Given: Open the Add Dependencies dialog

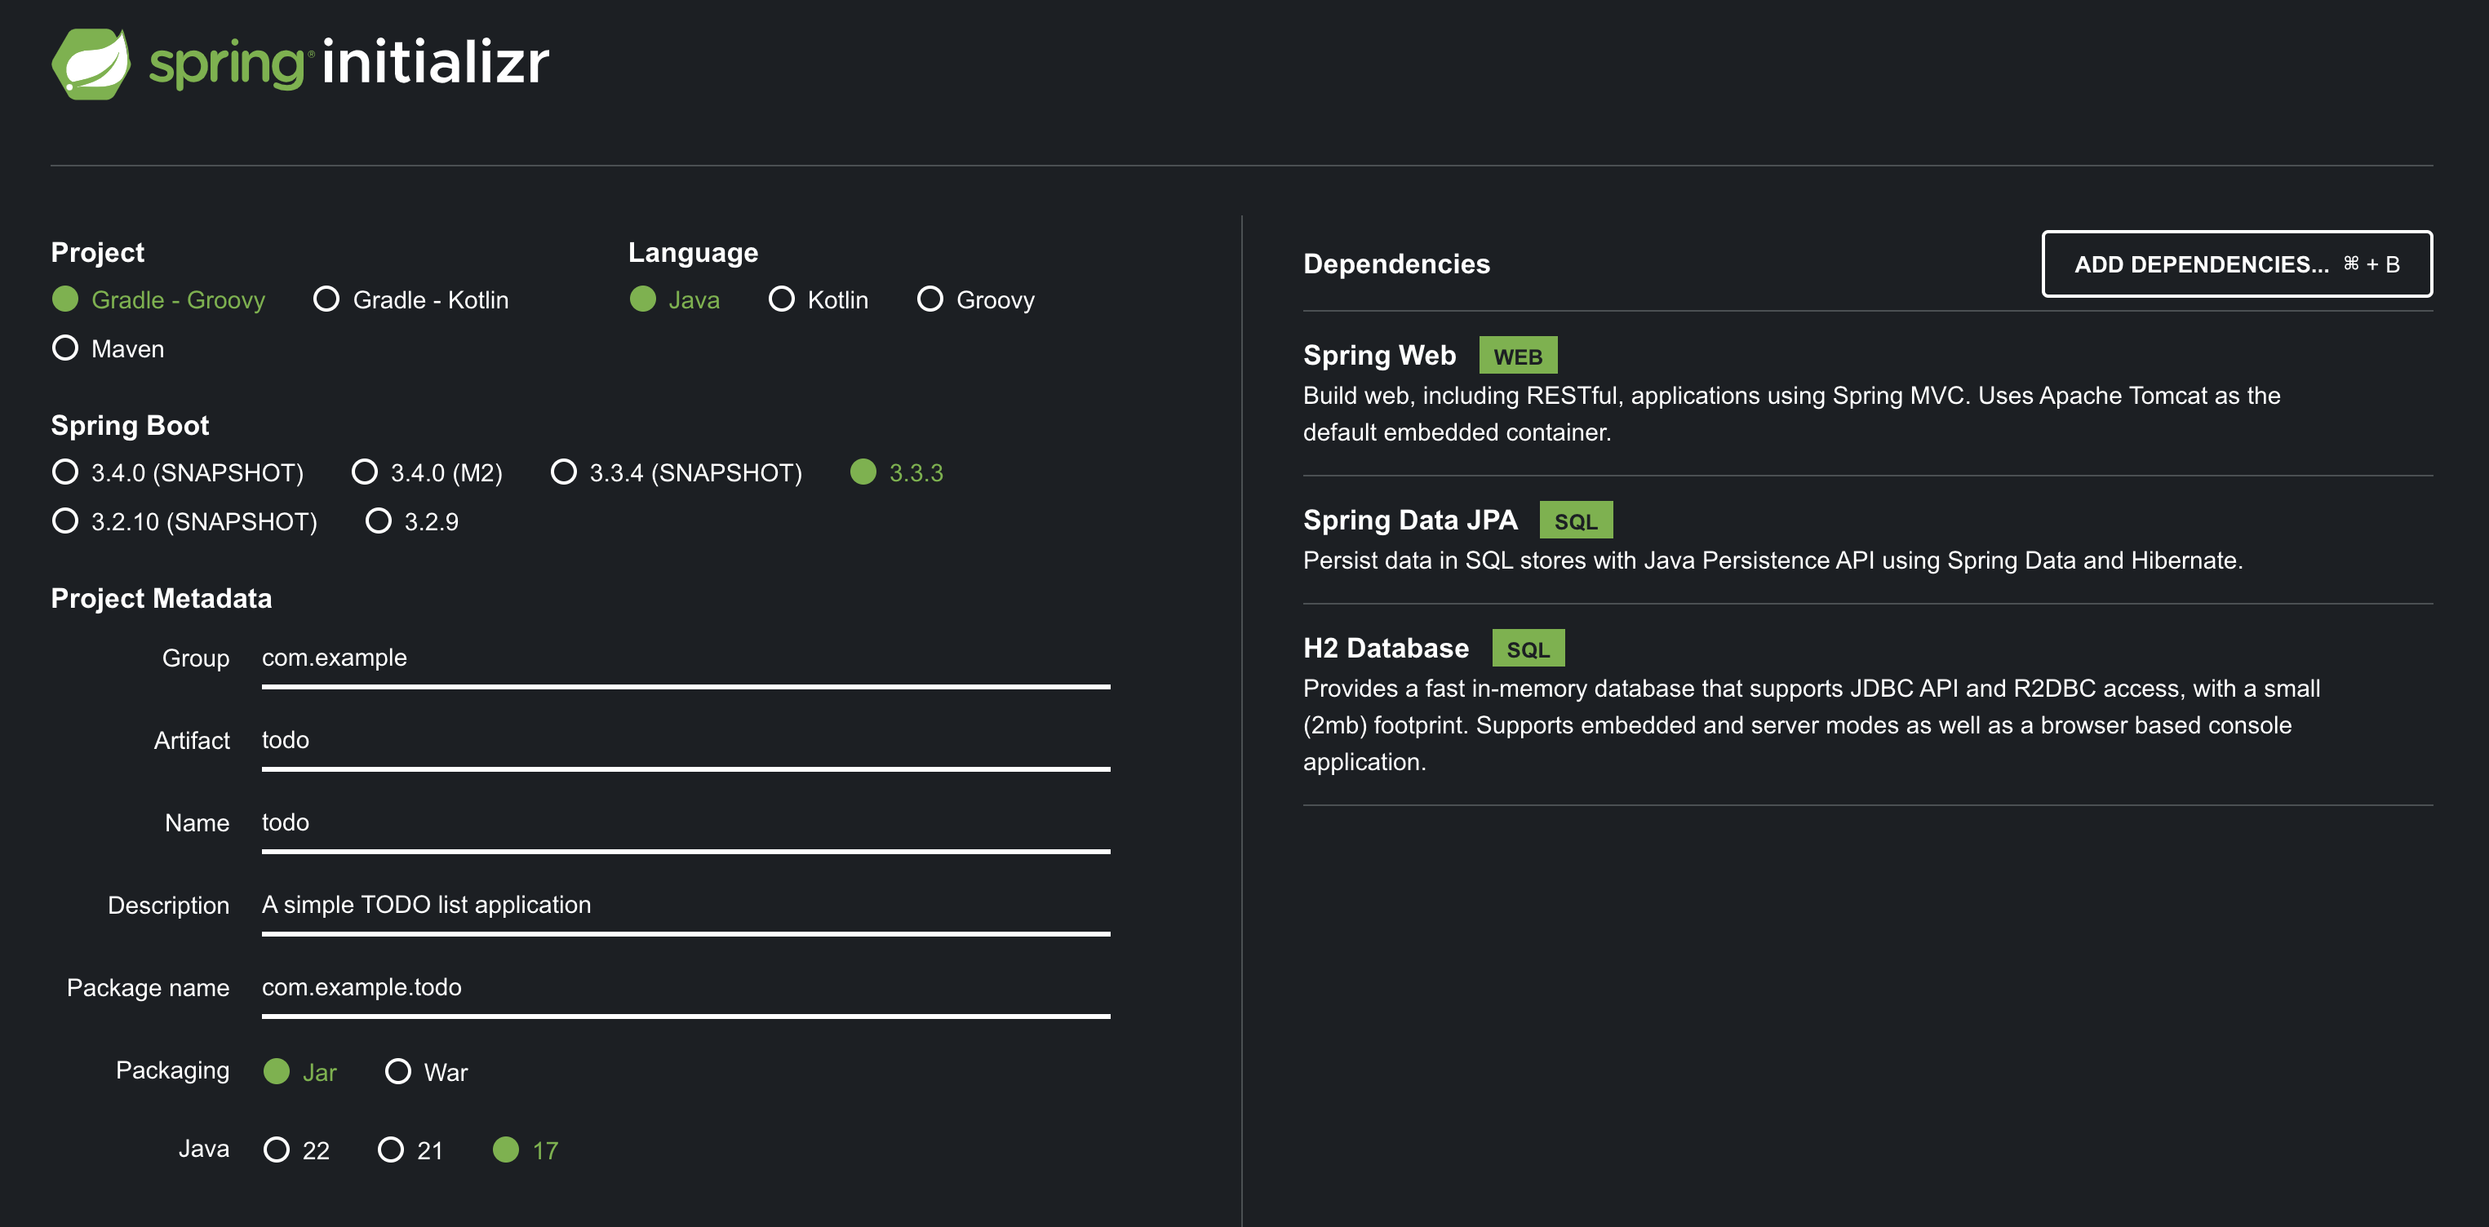Looking at the screenshot, I should [x=2236, y=264].
